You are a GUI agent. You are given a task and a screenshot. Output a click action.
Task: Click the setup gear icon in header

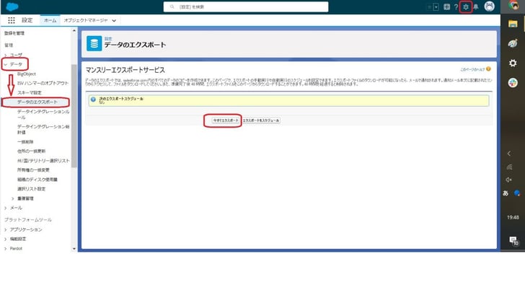click(x=466, y=6)
